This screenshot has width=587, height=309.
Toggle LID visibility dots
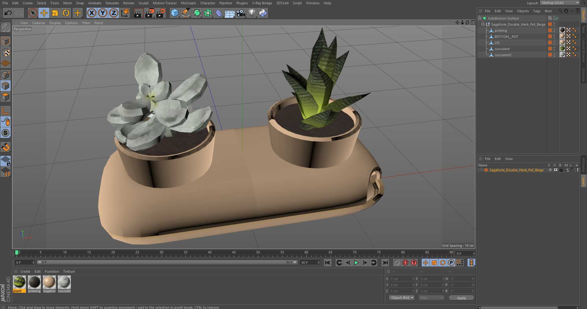(554, 42)
